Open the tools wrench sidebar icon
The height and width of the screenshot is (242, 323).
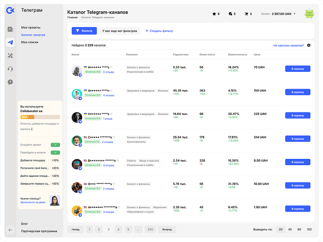click(10, 56)
